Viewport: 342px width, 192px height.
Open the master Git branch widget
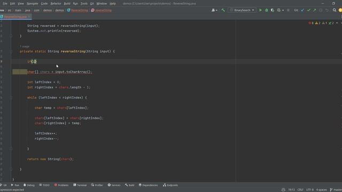pos(336,190)
